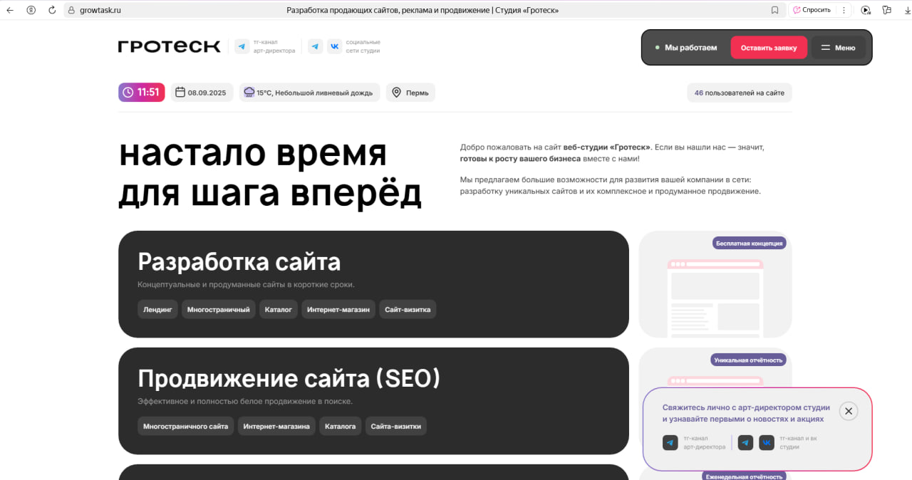This screenshot has width=912, height=480.
Task: Open the Продвижение сайта (SEO) heading
Action: pyautogui.click(x=289, y=379)
